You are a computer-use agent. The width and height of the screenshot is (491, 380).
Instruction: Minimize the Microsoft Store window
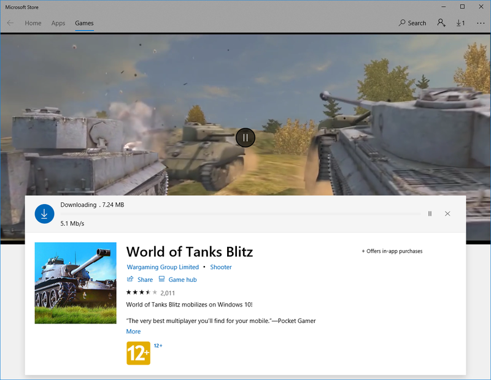pos(444,7)
